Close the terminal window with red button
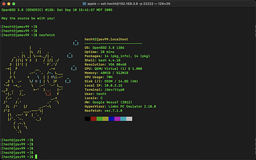Viewport: 256px width, 160px height. [x=4, y=4]
